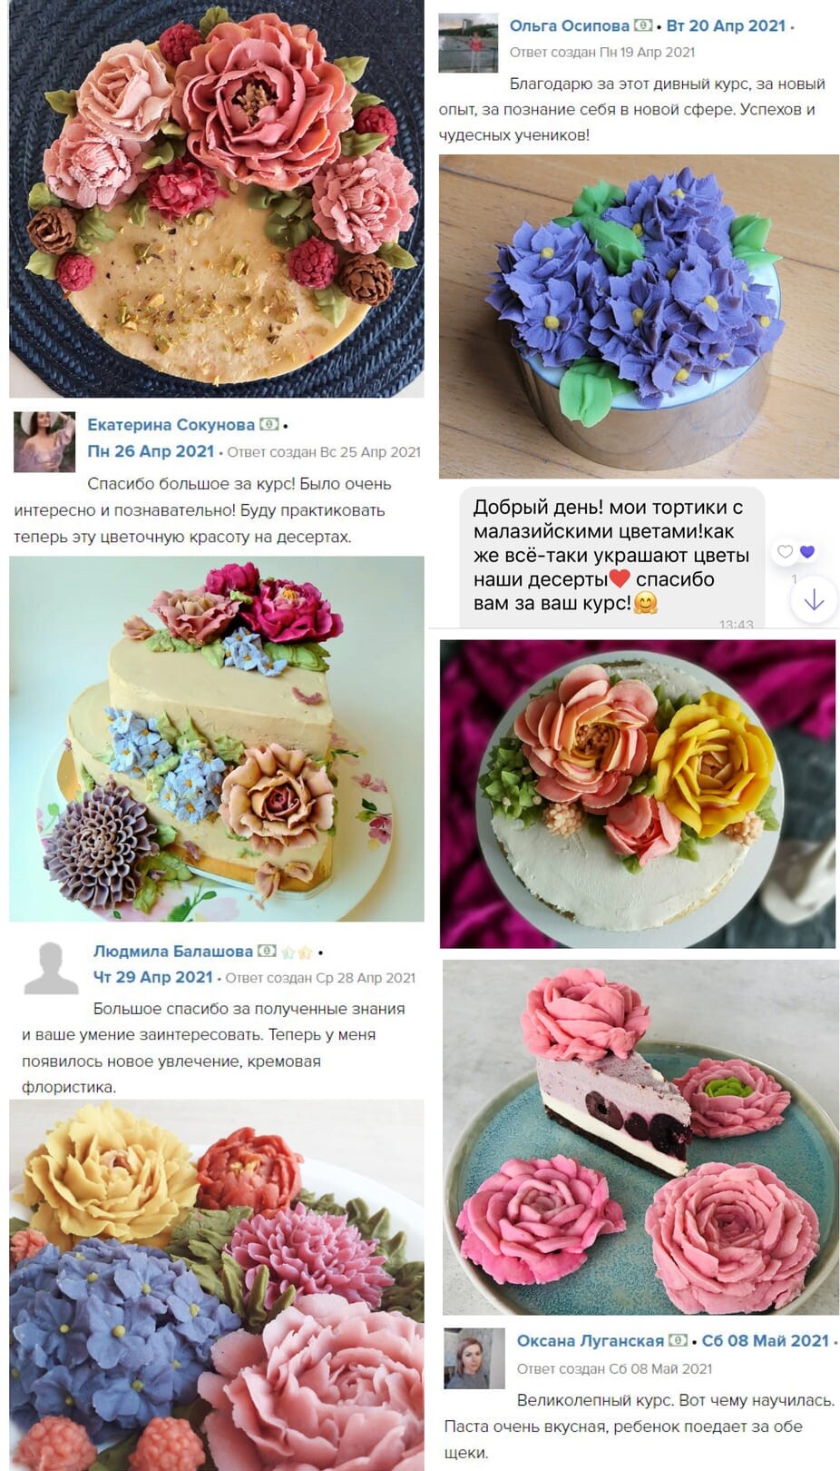Image resolution: width=840 pixels, height=1471 pixels.
Task: Open Ольга Осипова's profile avatar
Action: [468, 43]
